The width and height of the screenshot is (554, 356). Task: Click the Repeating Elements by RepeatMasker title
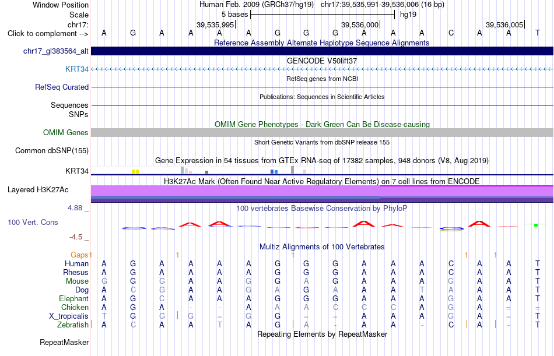(x=322, y=334)
